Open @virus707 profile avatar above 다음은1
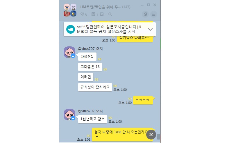The width and height of the screenshot is (236, 143). tap(69, 52)
